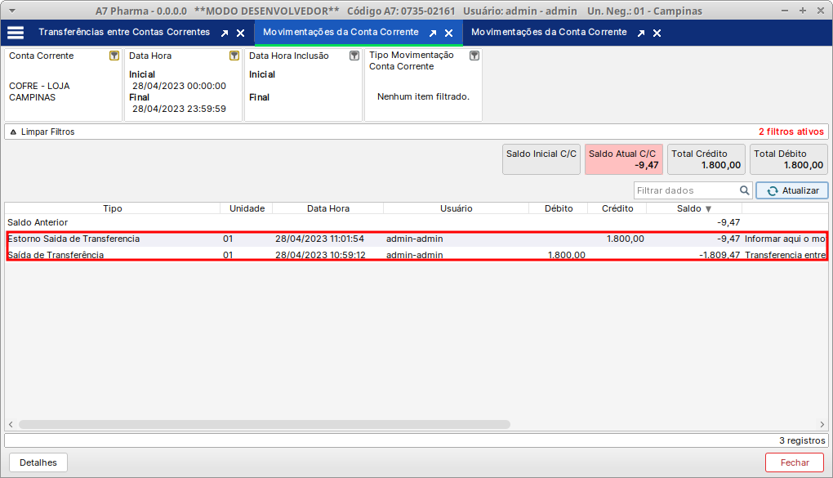Click the Data Hora Inclusão filter funnel icon

coord(354,56)
